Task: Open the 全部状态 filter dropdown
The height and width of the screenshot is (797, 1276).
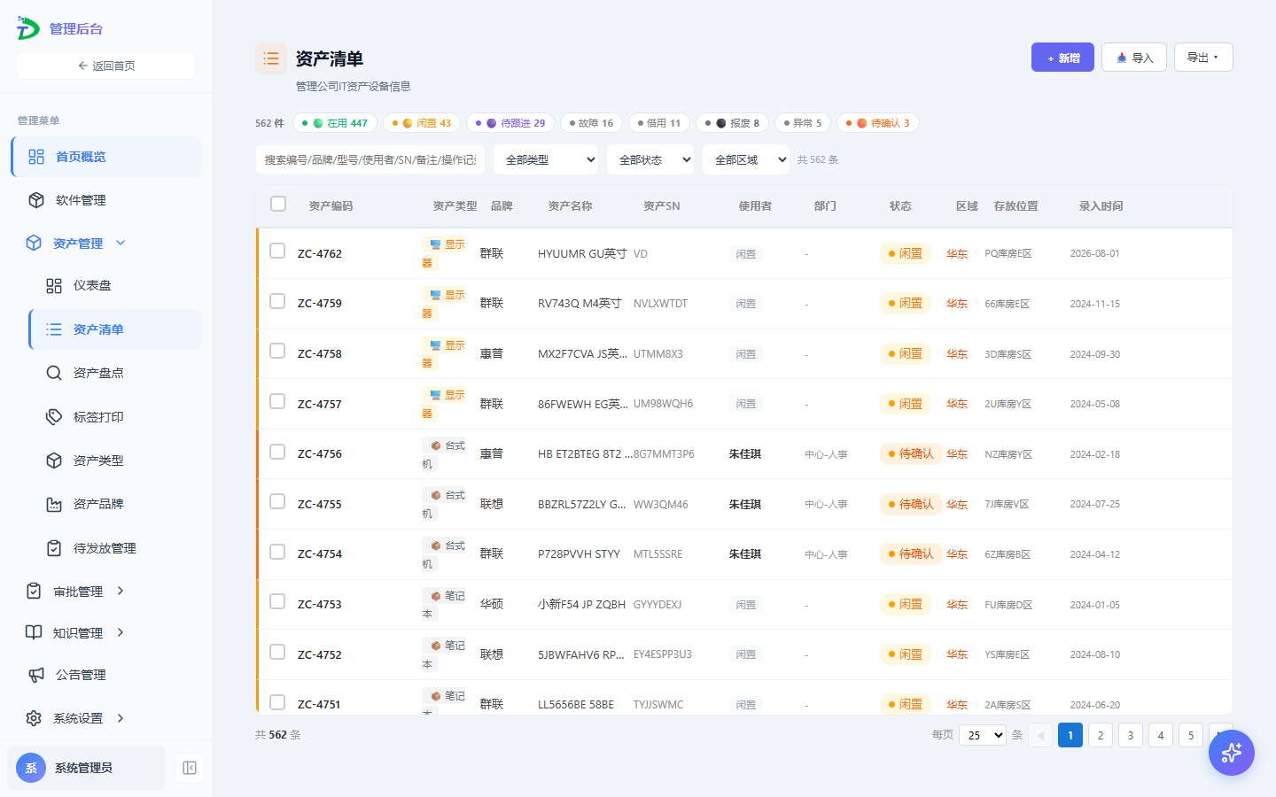Action: pos(650,159)
